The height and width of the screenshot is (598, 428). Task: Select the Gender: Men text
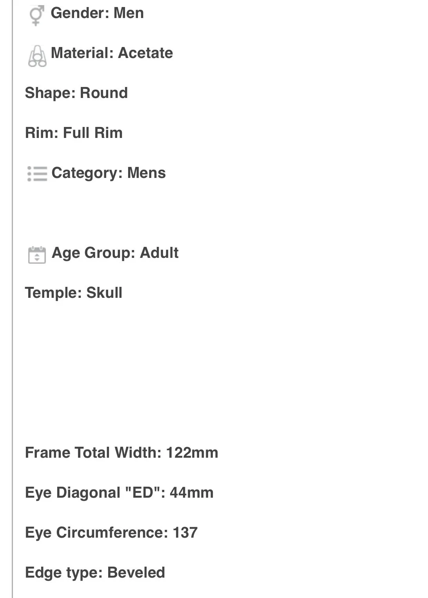pyautogui.click(x=97, y=13)
